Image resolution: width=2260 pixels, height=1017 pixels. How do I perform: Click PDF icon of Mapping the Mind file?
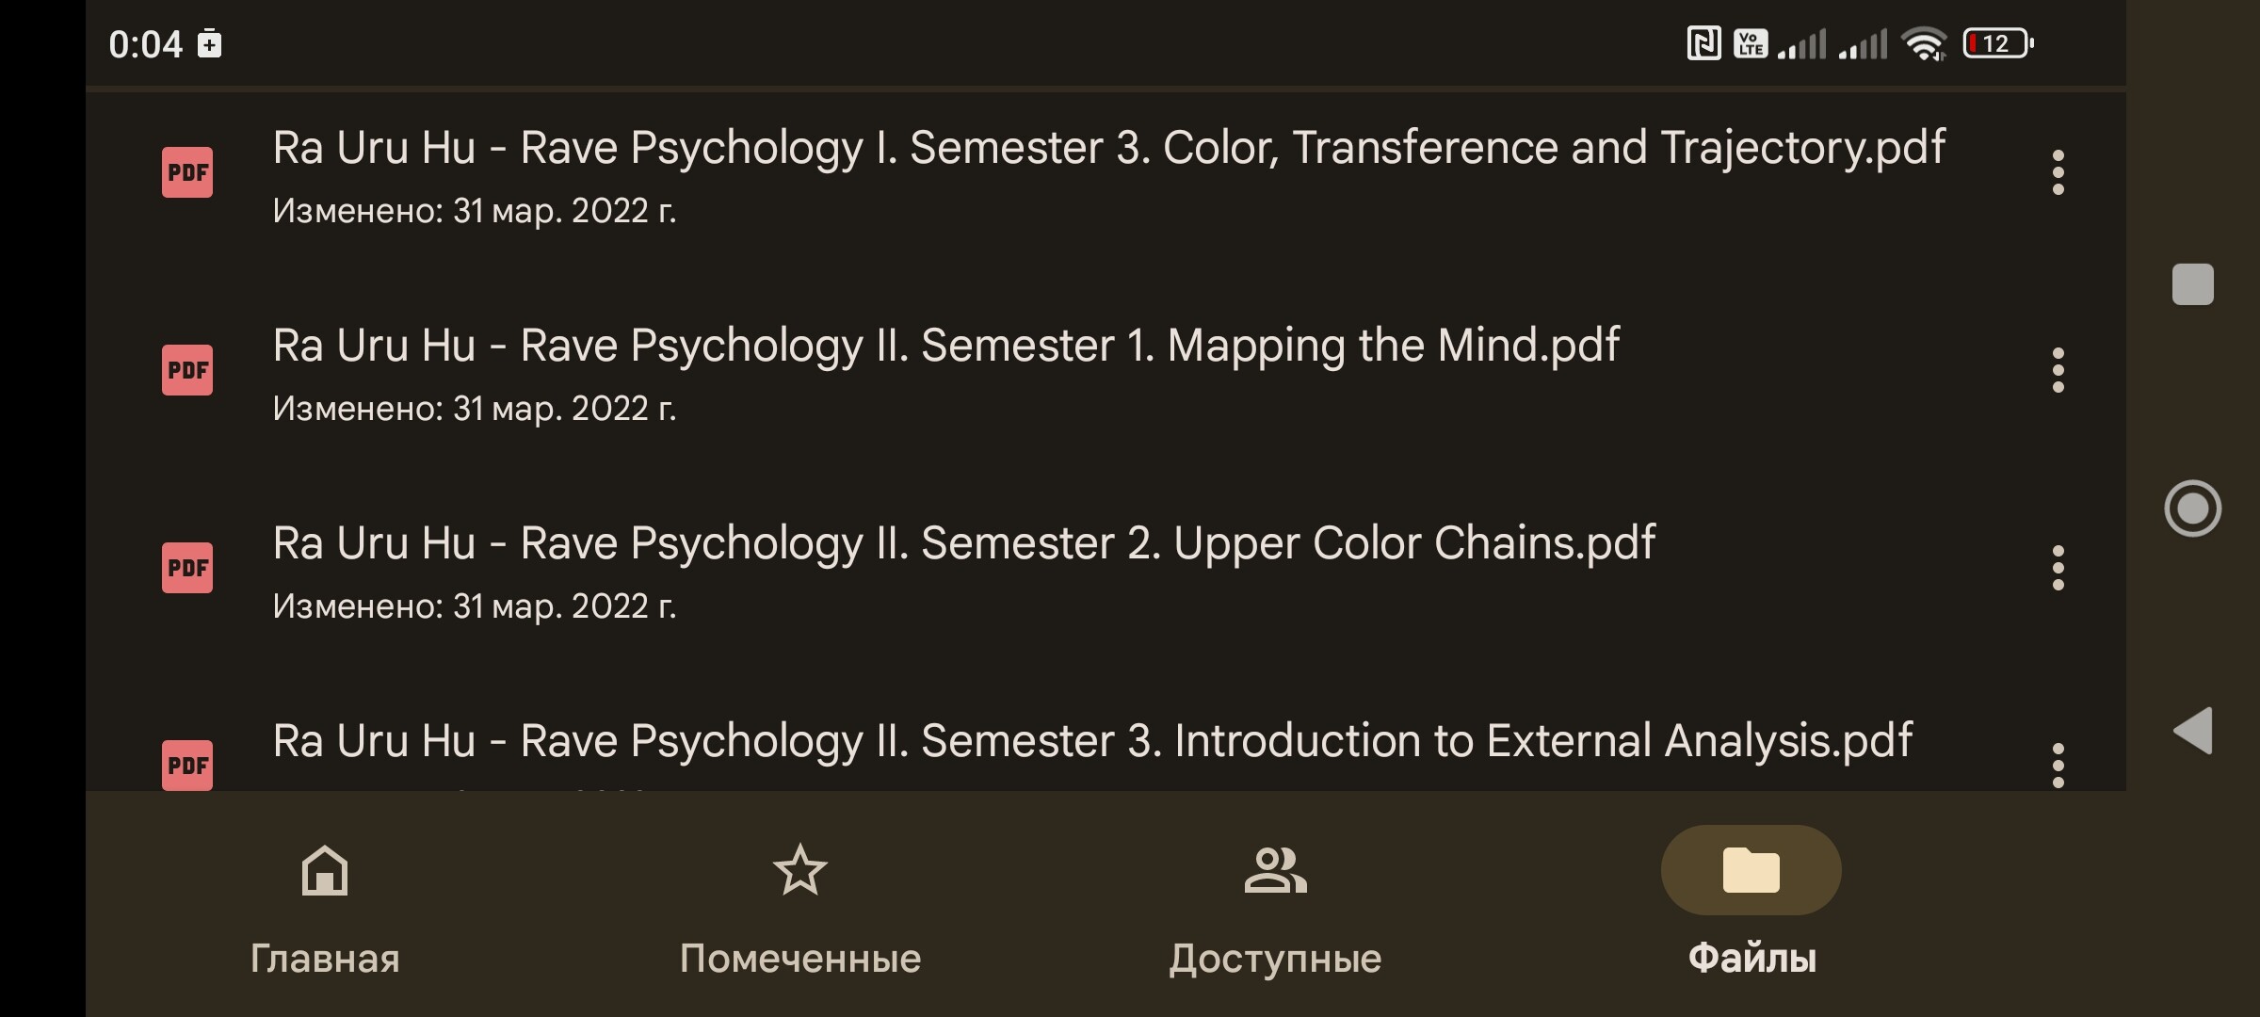click(x=187, y=370)
